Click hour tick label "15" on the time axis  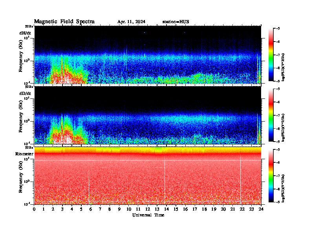(176, 209)
